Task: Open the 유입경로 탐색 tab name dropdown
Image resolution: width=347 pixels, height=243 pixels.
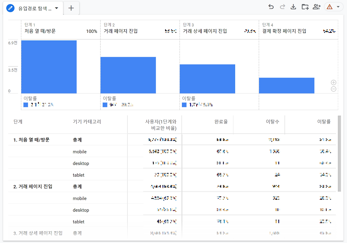Action: pos(56,8)
